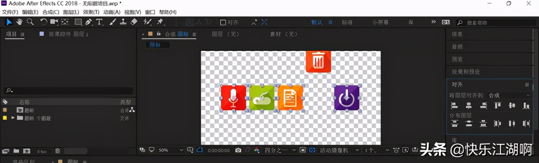Toggle the blue snap extension icon
The width and height of the screenshot is (539, 163).
point(265,22)
